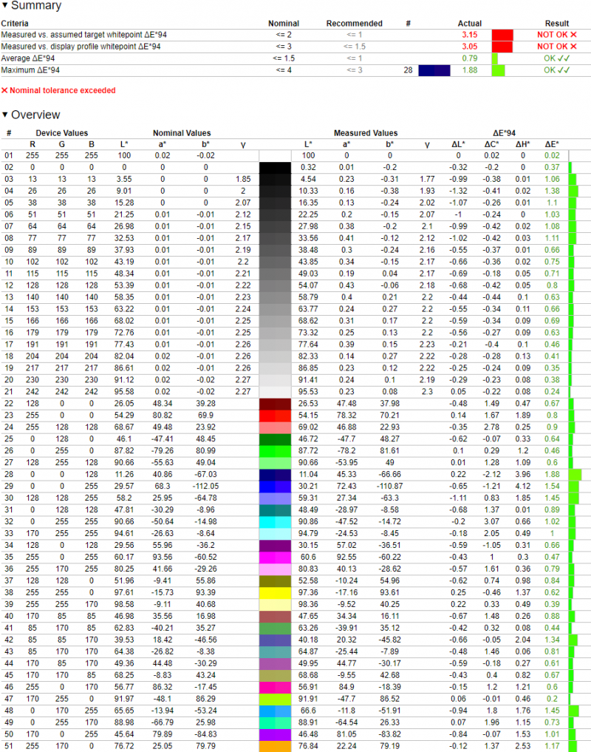
Task: Click the actual value 3.05
Action: click(x=469, y=47)
